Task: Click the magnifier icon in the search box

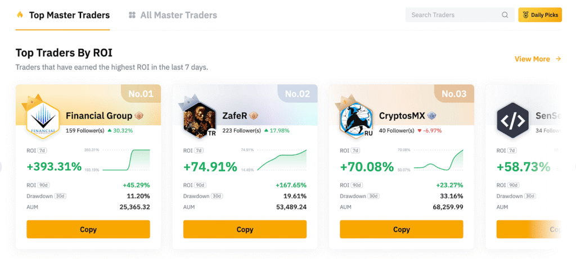Action: pos(505,15)
